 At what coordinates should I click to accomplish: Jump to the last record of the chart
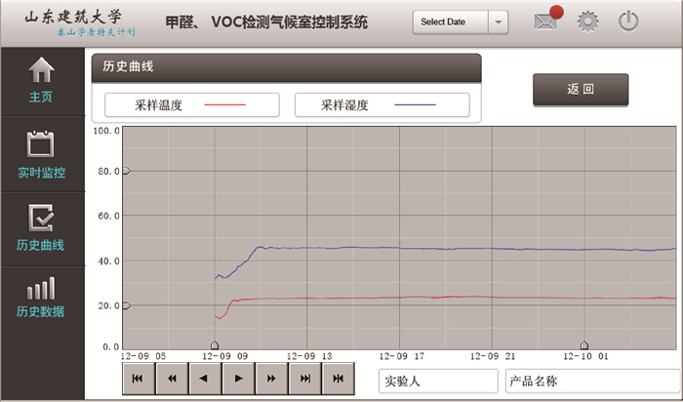click(304, 379)
